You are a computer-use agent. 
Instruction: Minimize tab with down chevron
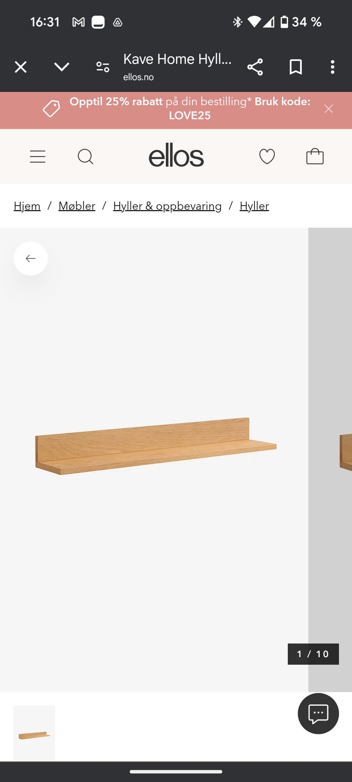point(62,67)
